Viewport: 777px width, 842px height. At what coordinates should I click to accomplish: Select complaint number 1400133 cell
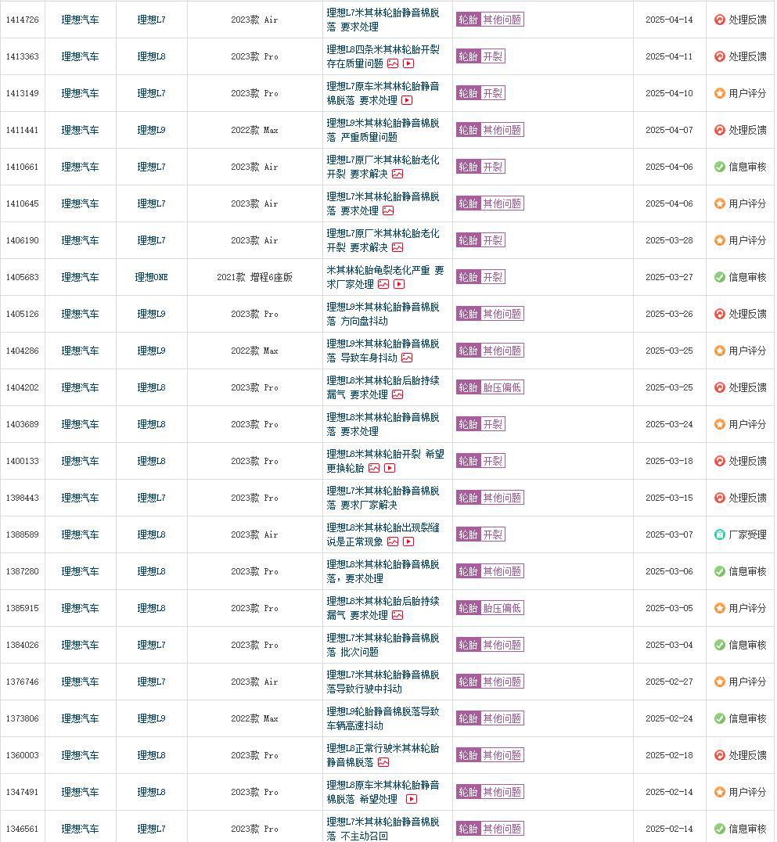click(23, 461)
